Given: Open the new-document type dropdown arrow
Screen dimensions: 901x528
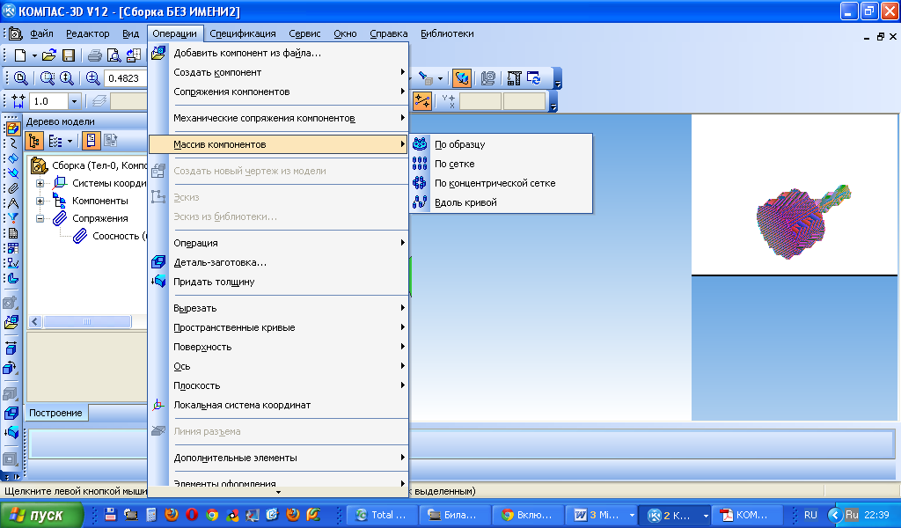Looking at the screenshot, I should [34, 55].
